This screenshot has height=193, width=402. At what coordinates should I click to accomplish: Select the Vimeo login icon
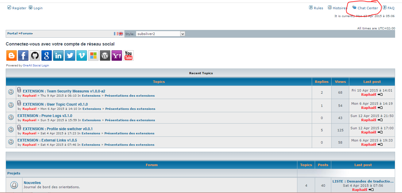[x=82, y=55]
